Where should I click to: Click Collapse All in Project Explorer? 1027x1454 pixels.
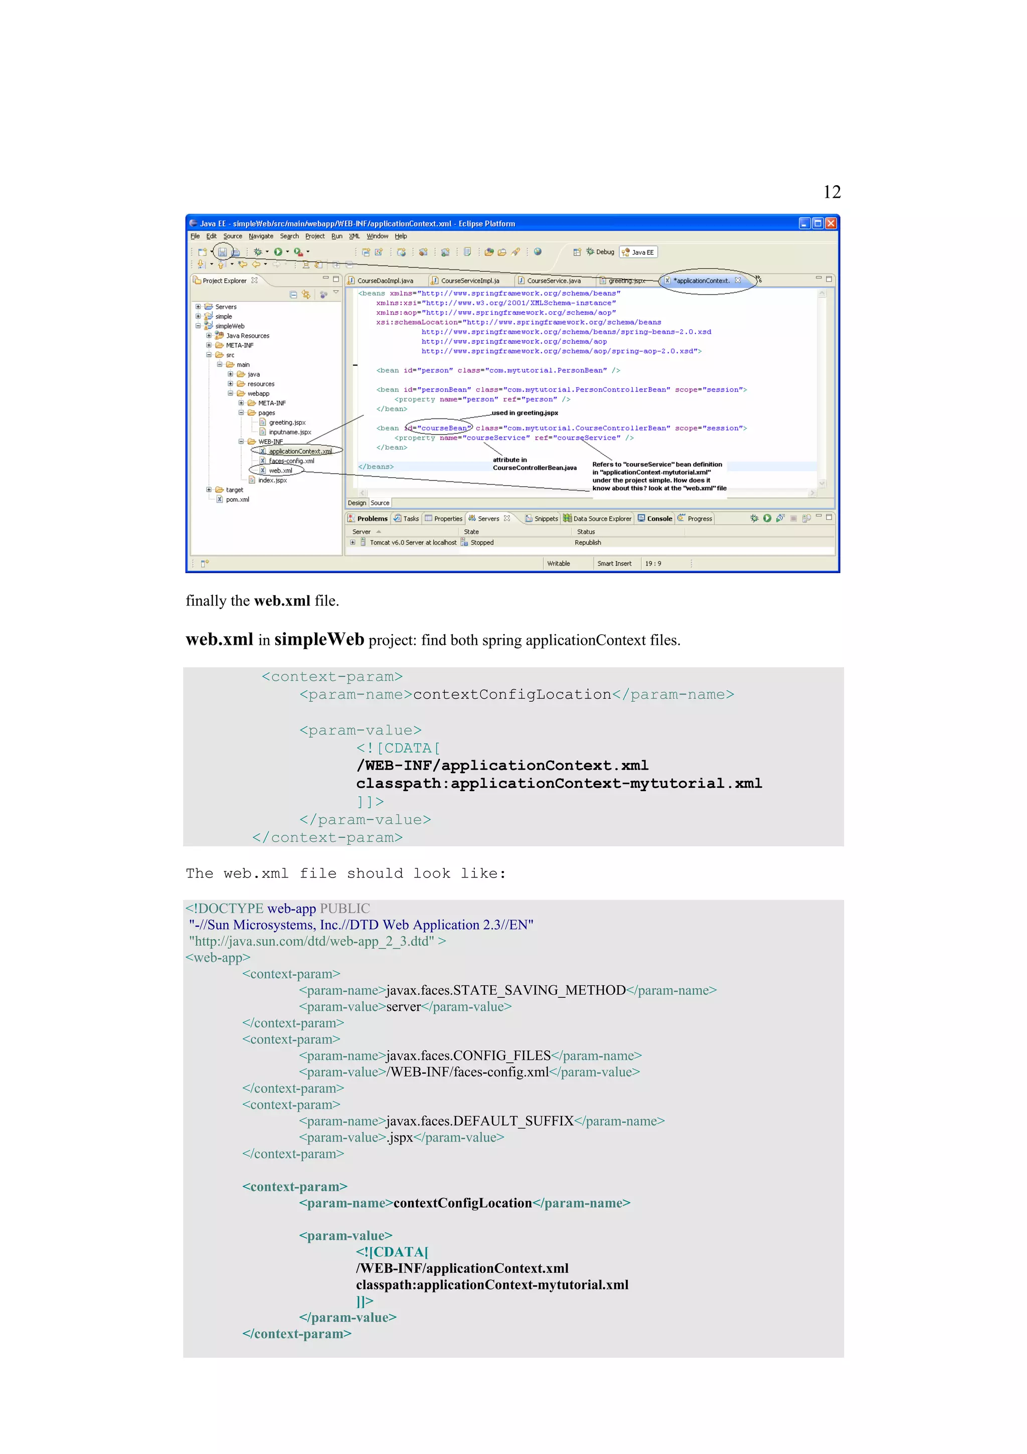(294, 295)
